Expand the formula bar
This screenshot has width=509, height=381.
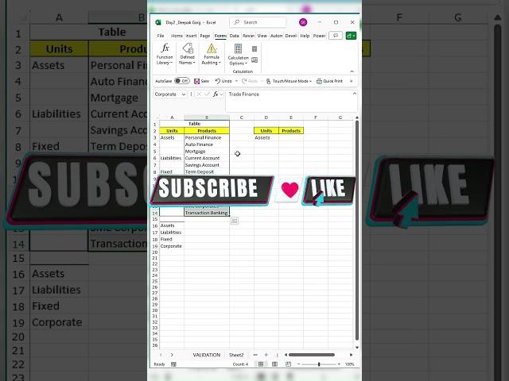coord(355,94)
